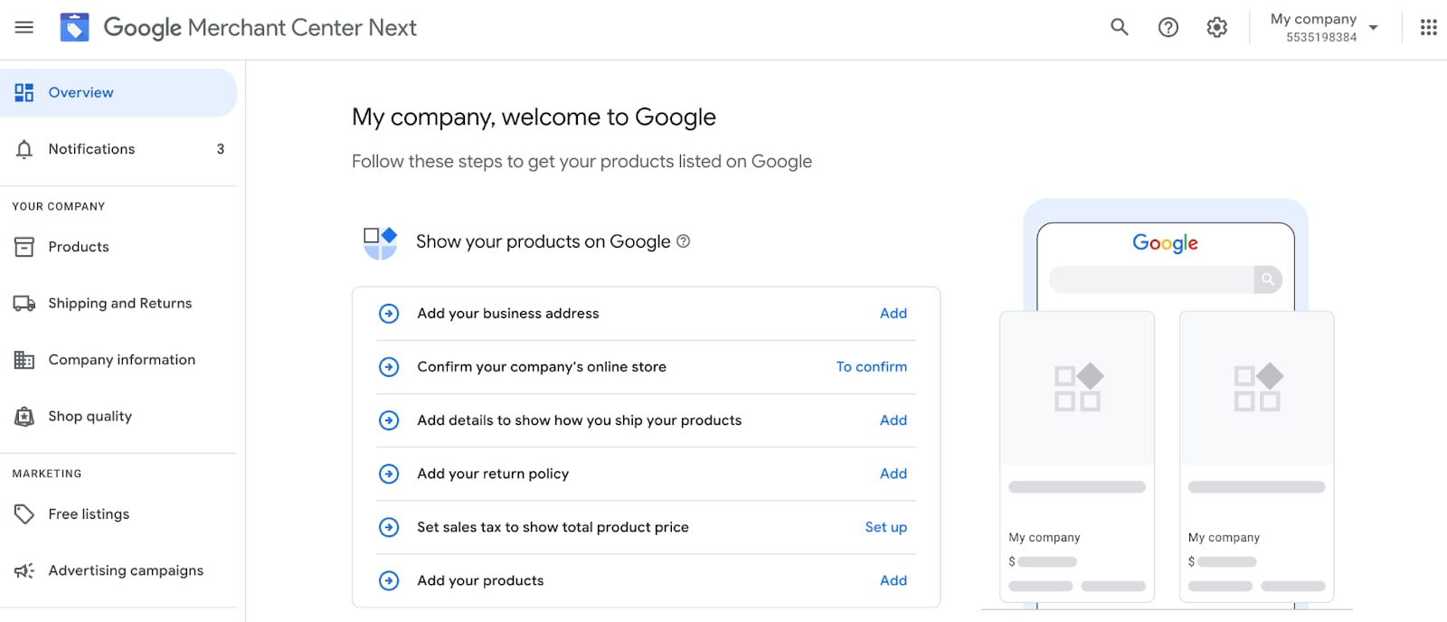The height and width of the screenshot is (622, 1447).
Task: Select Overview in the sidebar
Action: point(80,92)
